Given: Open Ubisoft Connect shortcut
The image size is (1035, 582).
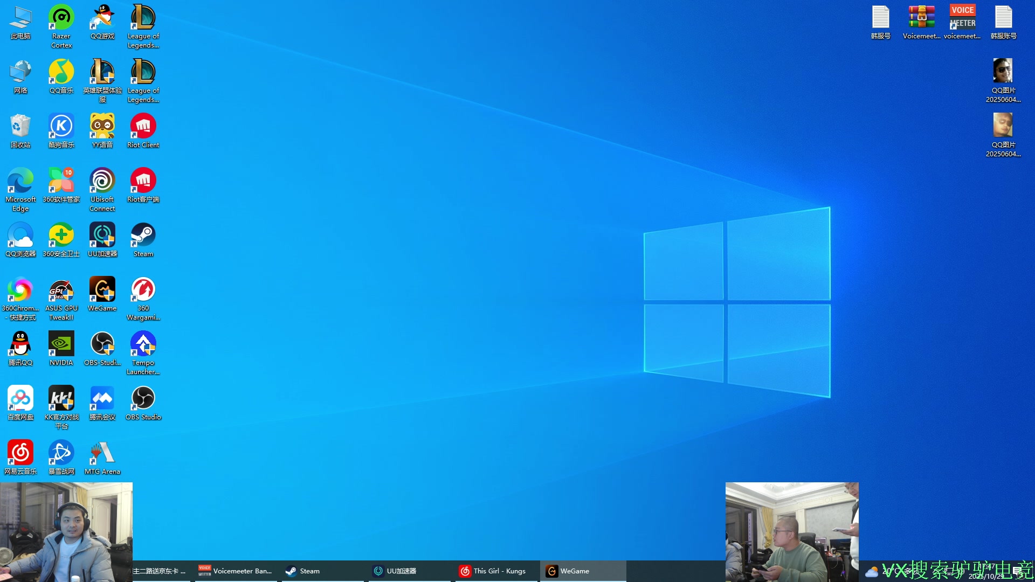Looking at the screenshot, I should (102, 182).
